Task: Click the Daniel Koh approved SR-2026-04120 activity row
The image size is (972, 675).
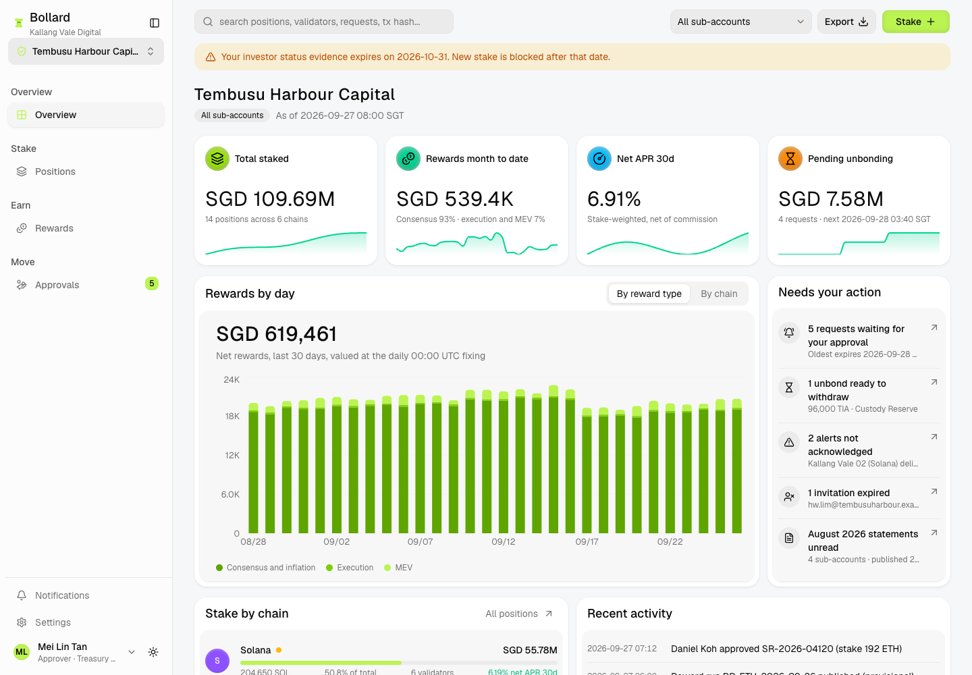Action: click(x=763, y=649)
